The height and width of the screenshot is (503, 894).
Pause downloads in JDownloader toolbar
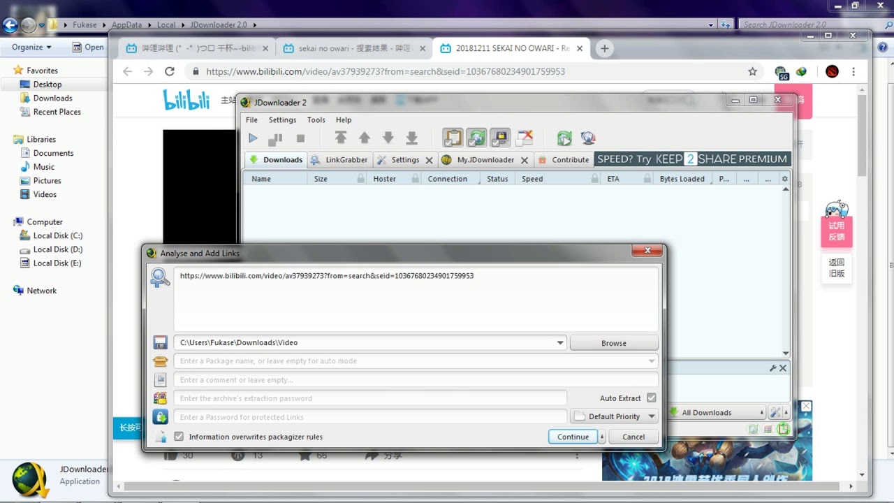[x=275, y=138]
